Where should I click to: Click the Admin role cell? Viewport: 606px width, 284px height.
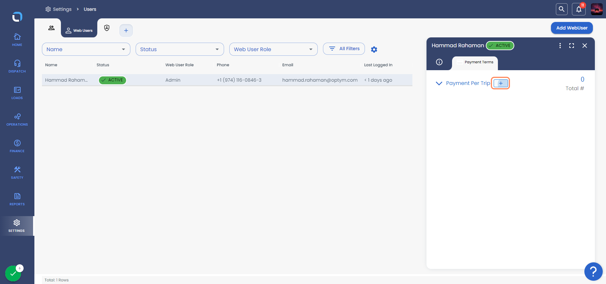pos(173,80)
